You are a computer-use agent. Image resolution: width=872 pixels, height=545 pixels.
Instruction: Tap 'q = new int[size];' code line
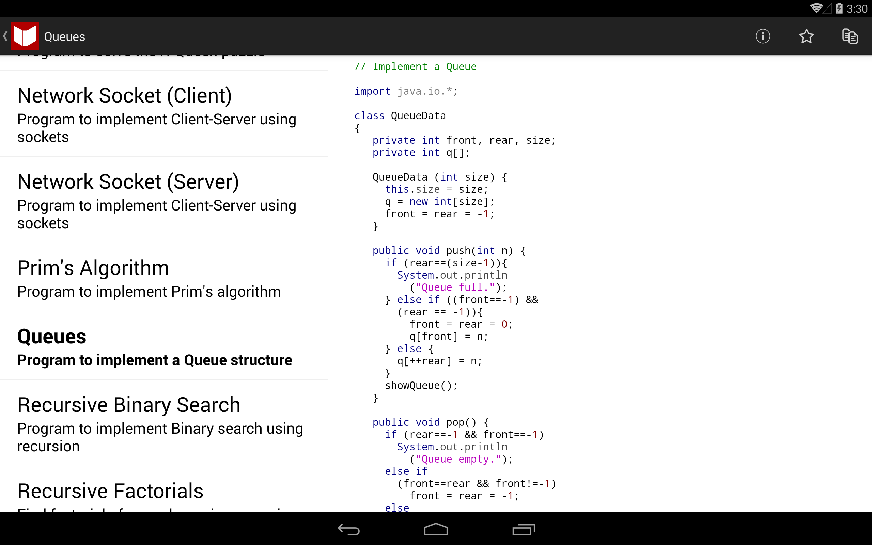(x=440, y=202)
